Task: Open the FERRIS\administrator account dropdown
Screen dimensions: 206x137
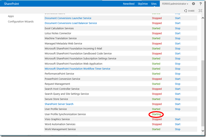Action: (175, 4)
